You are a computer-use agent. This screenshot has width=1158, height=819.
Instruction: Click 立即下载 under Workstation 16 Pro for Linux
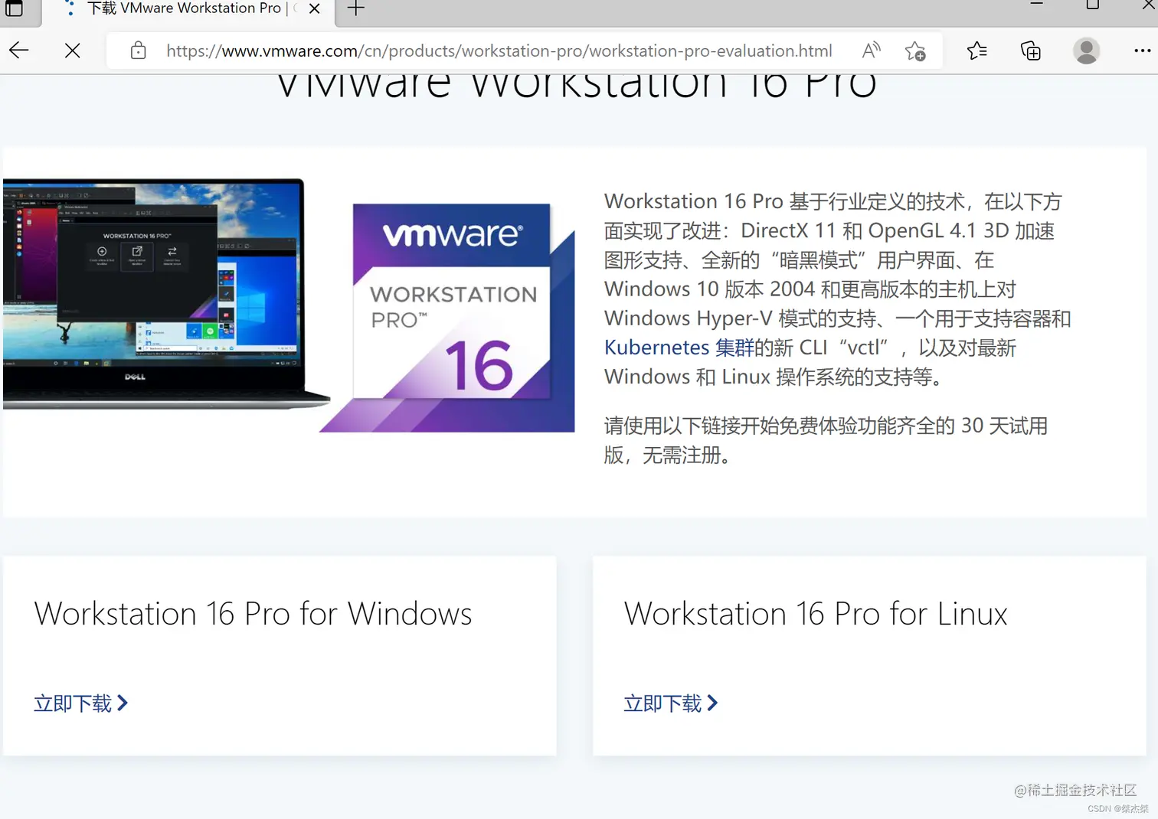pos(670,703)
